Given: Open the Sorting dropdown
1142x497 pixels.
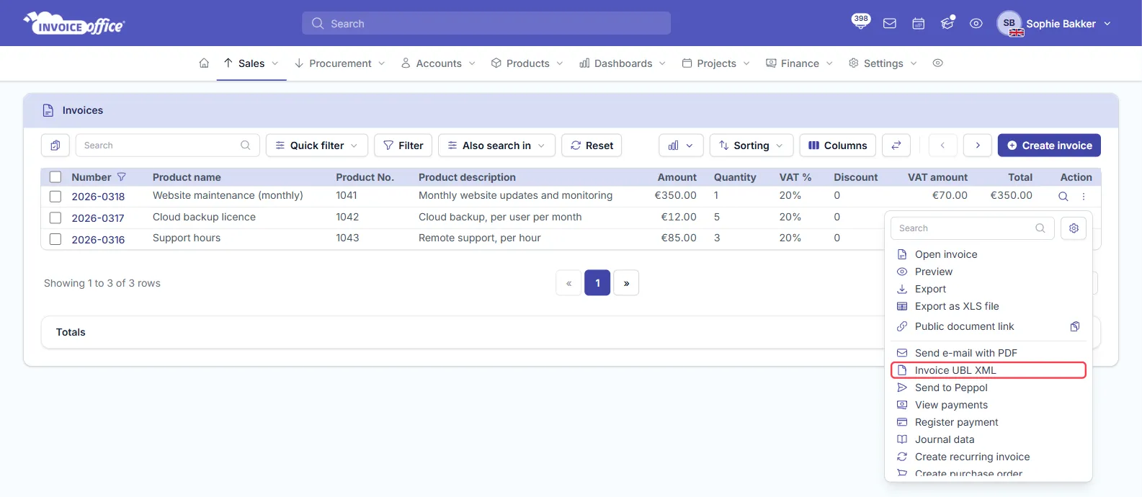Looking at the screenshot, I should point(751,145).
